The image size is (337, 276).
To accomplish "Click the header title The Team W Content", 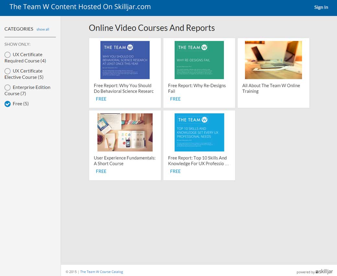I will tap(80, 7).
